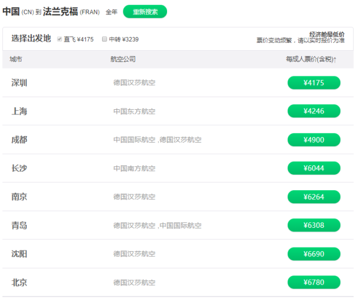This screenshot has width=358, height=300.
Task: Click the green 重新搜索 button
Action: 145,11
